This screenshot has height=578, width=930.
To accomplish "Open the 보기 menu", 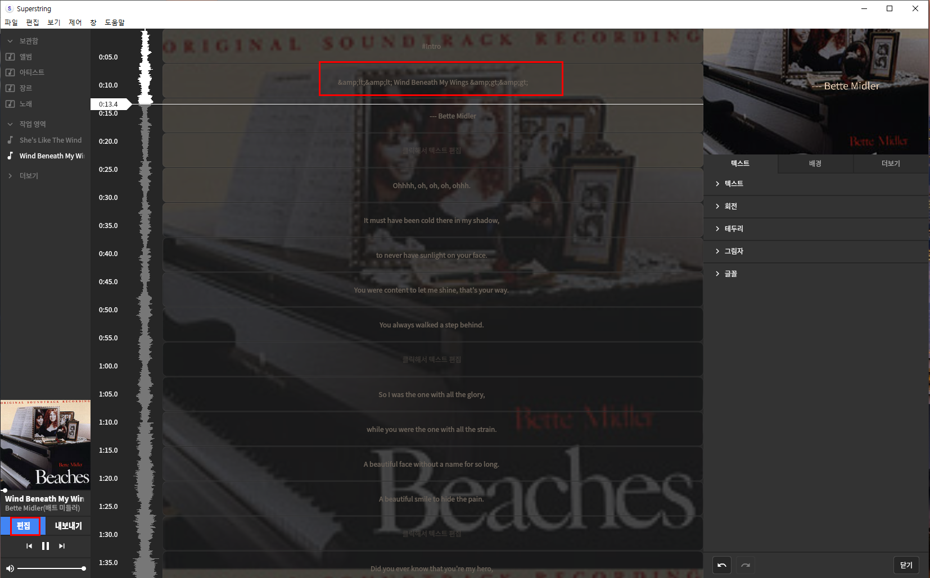I will click(x=54, y=22).
